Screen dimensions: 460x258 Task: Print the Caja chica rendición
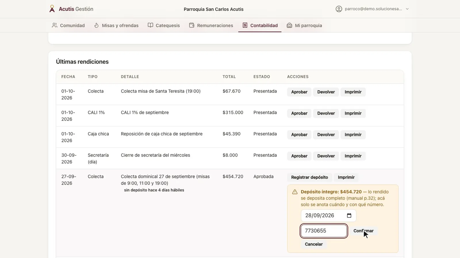pyautogui.click(x=353, y=135)
